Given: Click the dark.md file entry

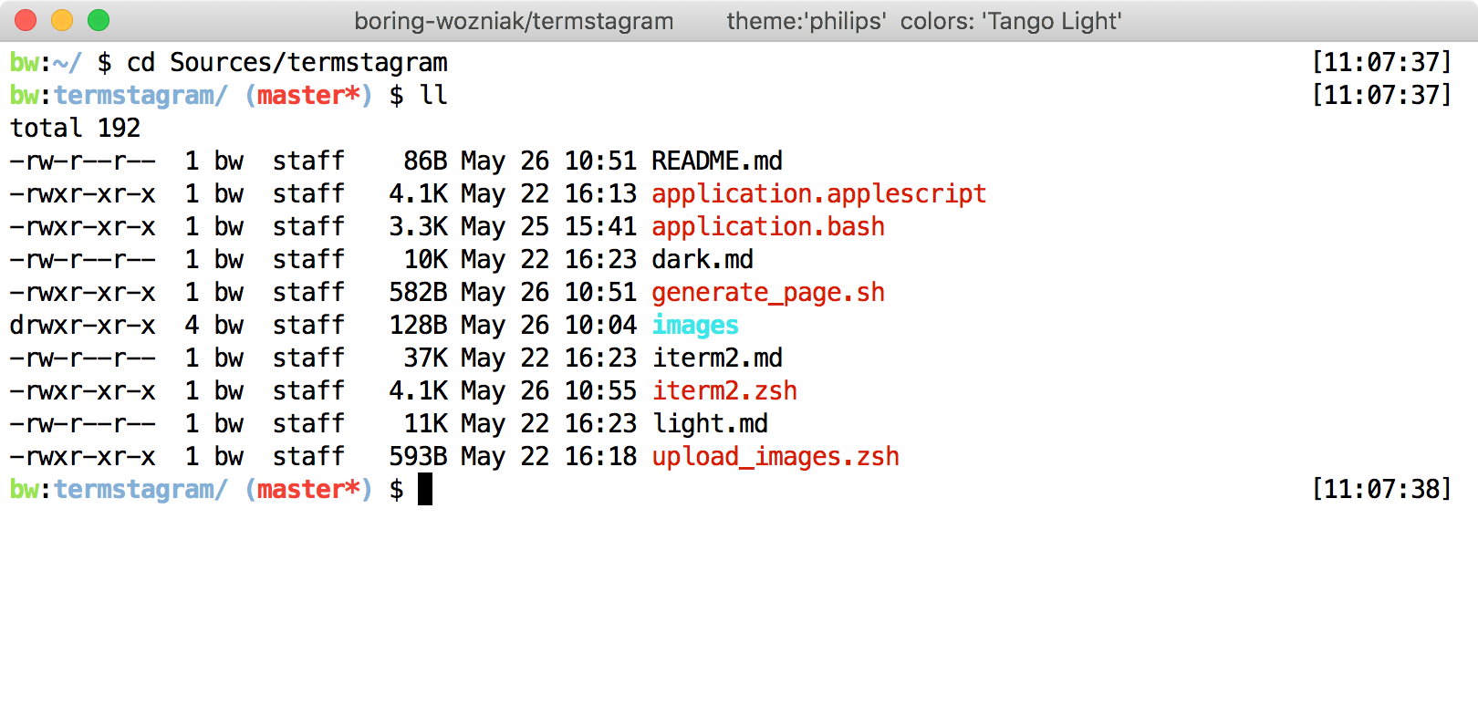Looking at the screenshot, I should pos(703,260).
